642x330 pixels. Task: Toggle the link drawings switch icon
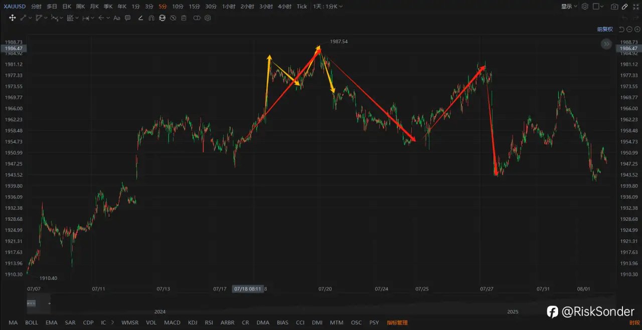click(x=197, y=18)
